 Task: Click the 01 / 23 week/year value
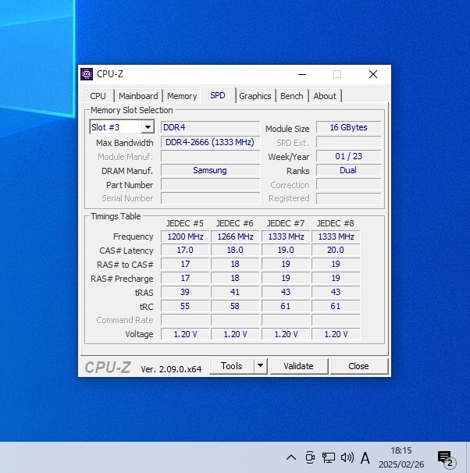point(349,156)
